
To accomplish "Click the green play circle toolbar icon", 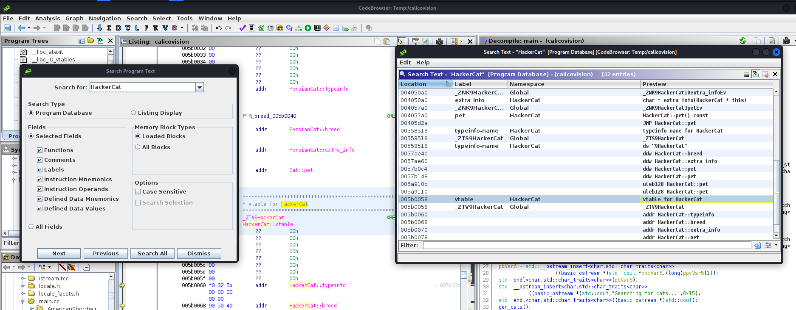I will click(308, 28).
